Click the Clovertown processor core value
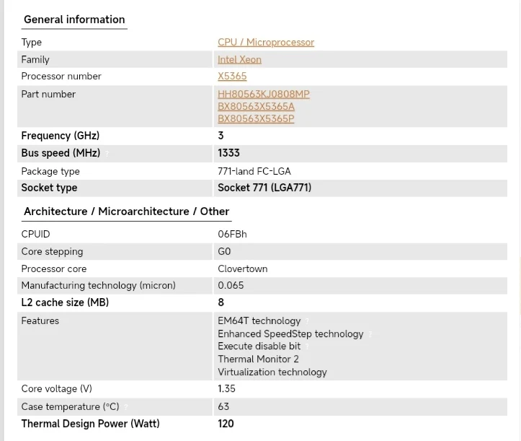Viewport: 521px width, 441px height. click(x=243, y=268)
